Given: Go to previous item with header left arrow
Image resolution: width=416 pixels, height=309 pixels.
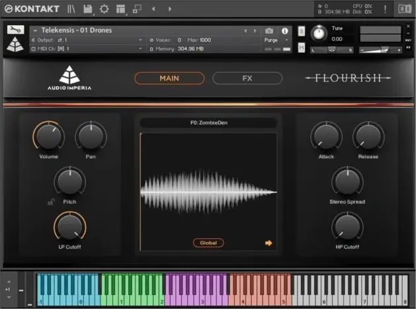Looking at the screenshot, I should pos(153,9).
